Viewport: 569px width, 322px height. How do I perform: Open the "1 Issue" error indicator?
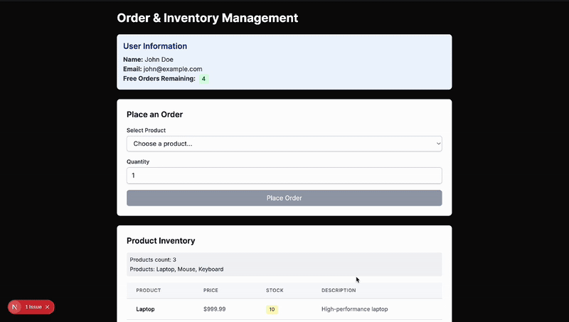(33, 307)
